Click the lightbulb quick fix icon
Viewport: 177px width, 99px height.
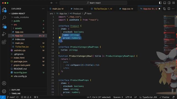click(60, 38)
